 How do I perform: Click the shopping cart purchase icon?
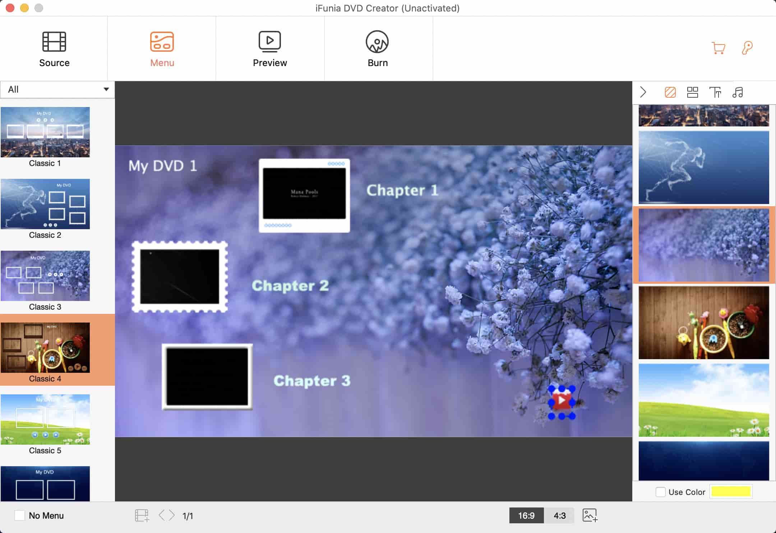click(x=718, y=48)
